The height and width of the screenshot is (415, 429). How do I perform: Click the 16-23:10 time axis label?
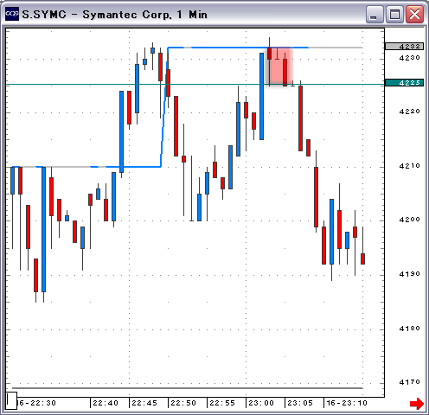tap(347, 403)
